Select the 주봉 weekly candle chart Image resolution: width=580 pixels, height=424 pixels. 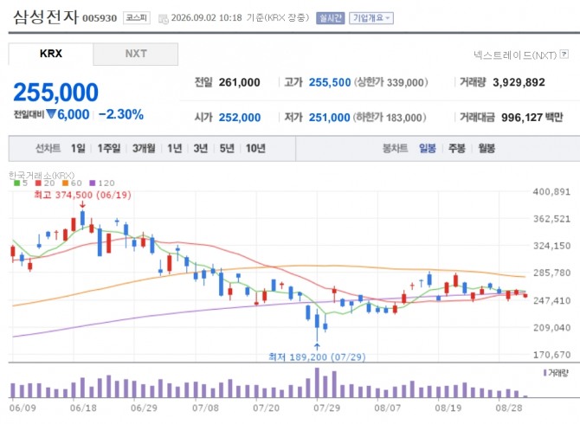coord(457,149)
